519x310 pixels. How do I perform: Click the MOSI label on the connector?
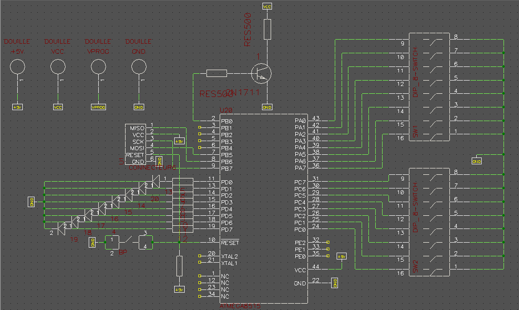point(137,148)
